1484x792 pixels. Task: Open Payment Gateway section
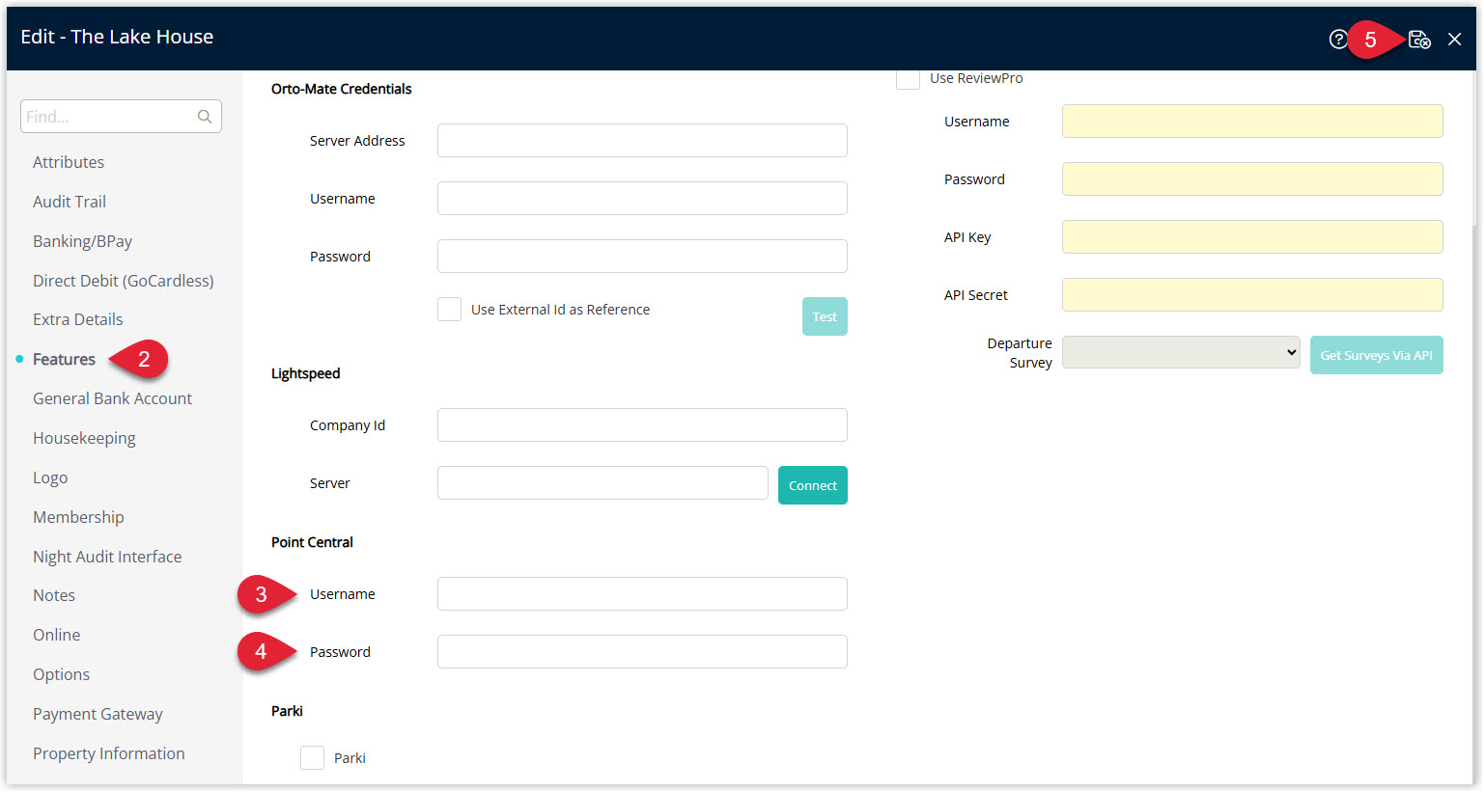(x=98, y=714)
